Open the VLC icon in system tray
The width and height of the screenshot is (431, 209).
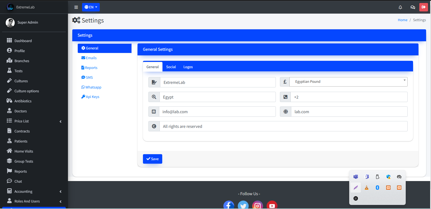[367, 188]
